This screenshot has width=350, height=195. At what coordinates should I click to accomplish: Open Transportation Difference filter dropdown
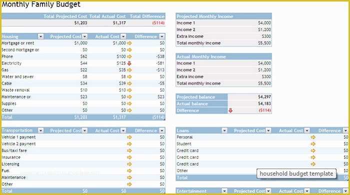[162, 131]
